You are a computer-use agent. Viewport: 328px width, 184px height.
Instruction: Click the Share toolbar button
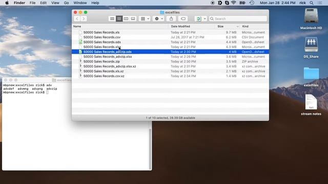[x=171, y=19]
